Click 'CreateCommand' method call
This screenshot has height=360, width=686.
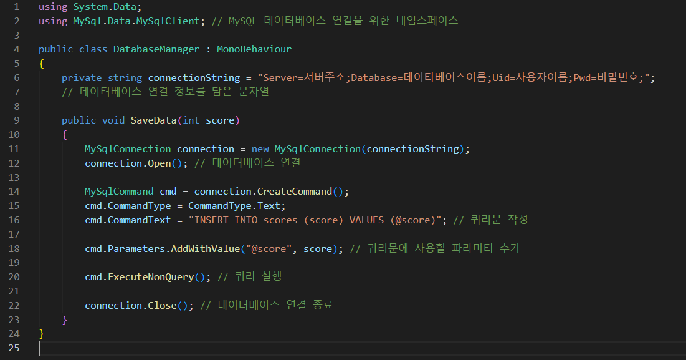coord(295,192)
